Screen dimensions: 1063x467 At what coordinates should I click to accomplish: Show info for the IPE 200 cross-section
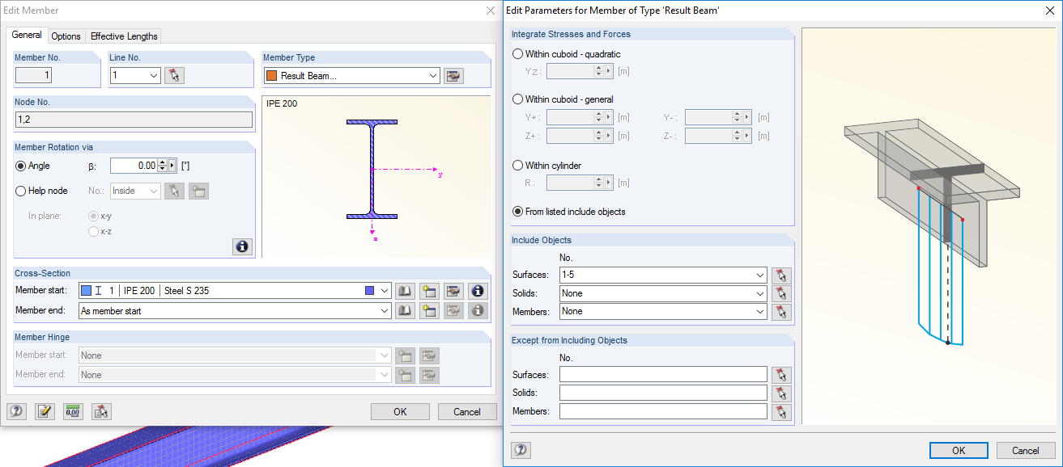tap(478, 290)
